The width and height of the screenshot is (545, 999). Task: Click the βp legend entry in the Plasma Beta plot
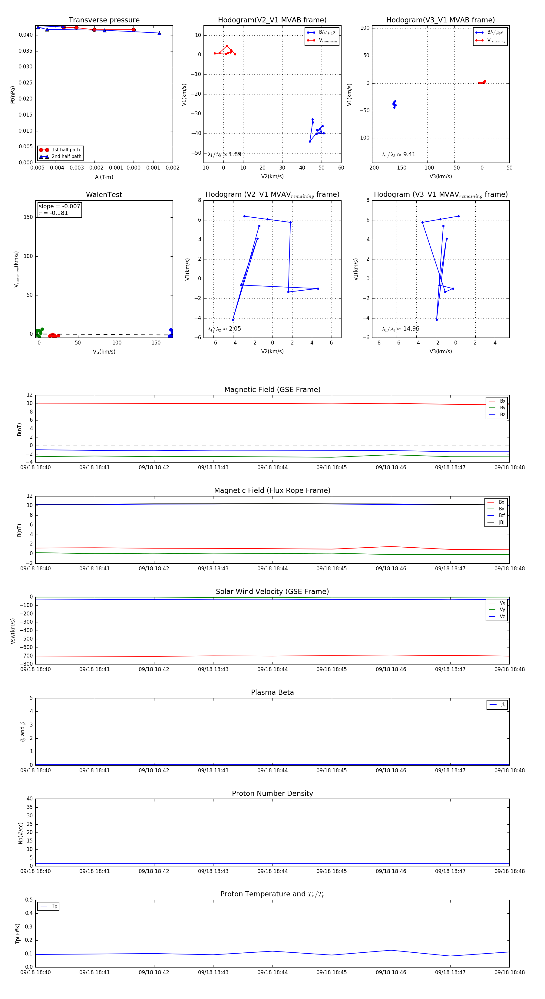[497, 705]
